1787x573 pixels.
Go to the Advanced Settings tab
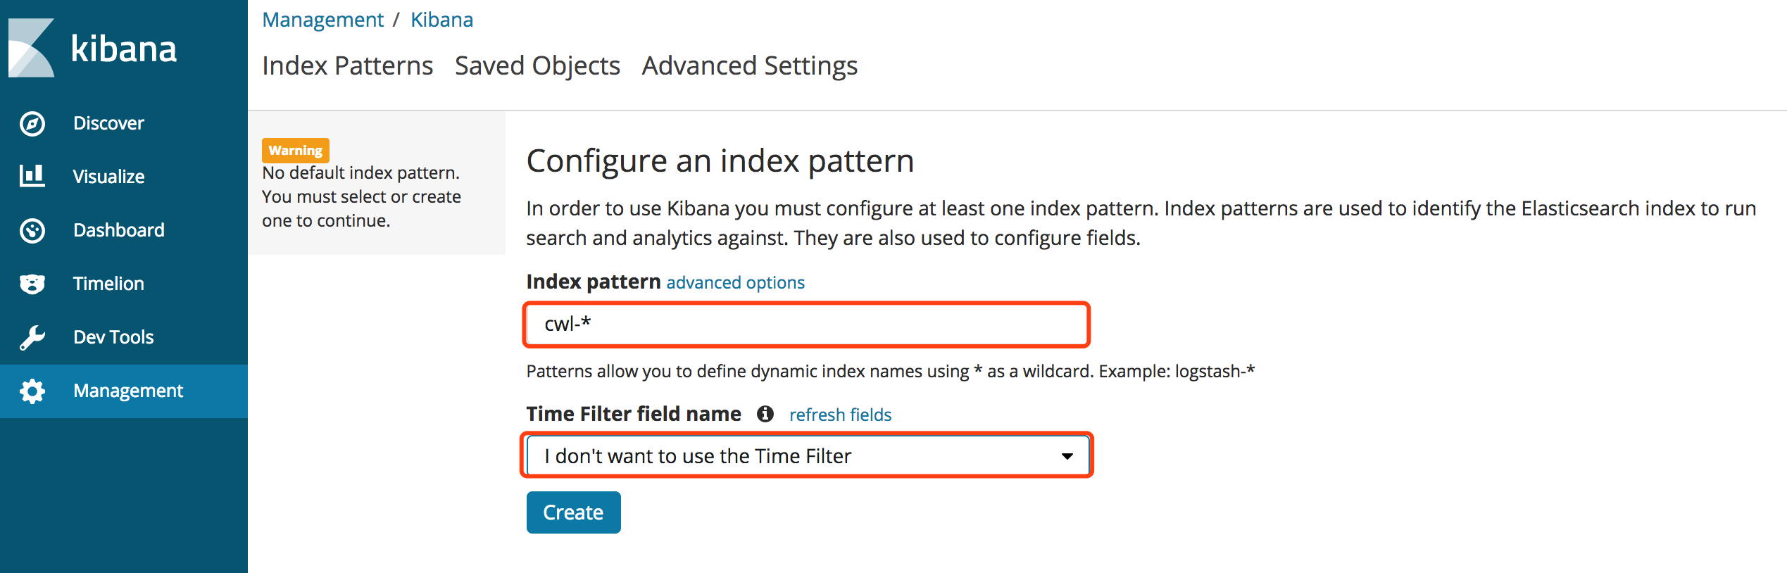tap(749, 66)
